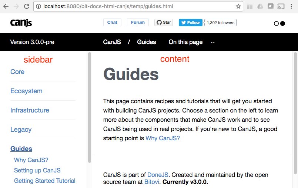Bookmark this page with the star icon
The height and width of the screenshot is (188, 298).
pyautogui.click(x=238, y=6)
